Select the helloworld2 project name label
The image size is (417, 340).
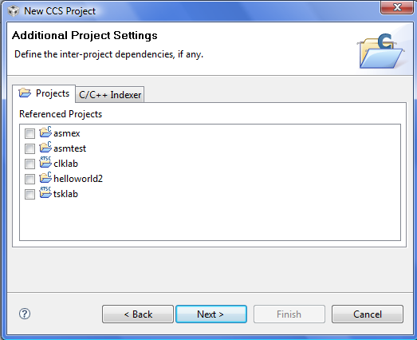tap(78, 179)
